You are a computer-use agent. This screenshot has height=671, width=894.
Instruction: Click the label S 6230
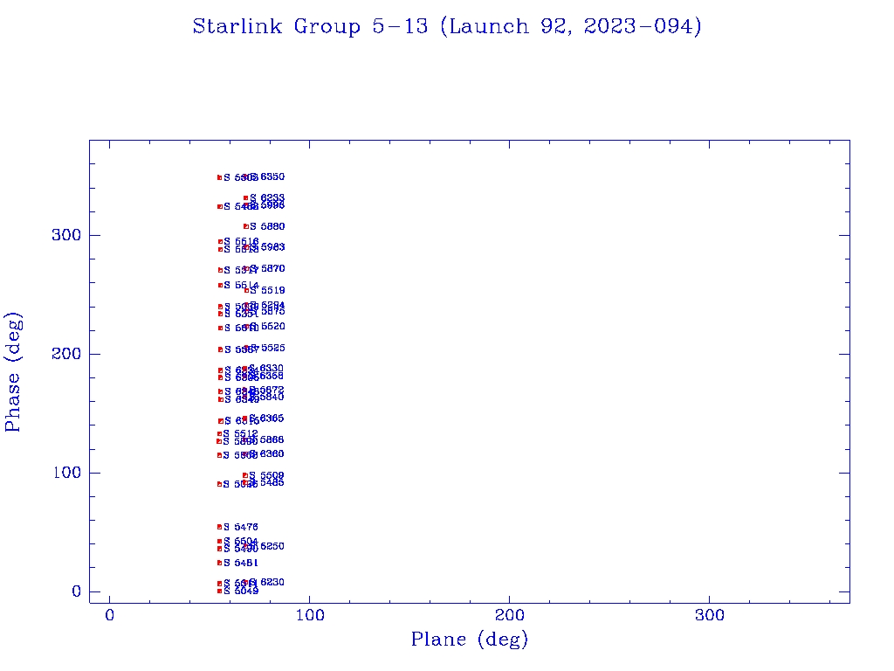(x=266, y=583)
